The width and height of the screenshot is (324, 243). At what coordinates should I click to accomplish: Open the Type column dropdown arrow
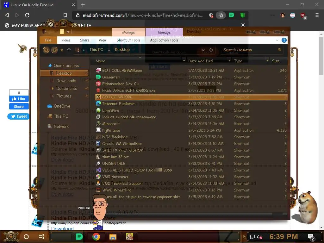click(267, 61)
